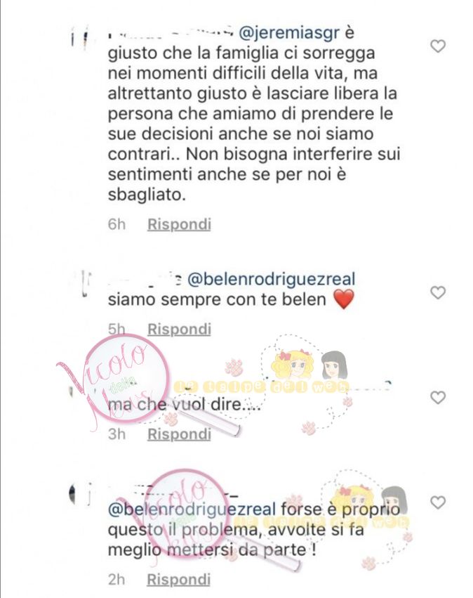
Task: Like the "ma che vuol dire" comment
Action: click(438, 398)
